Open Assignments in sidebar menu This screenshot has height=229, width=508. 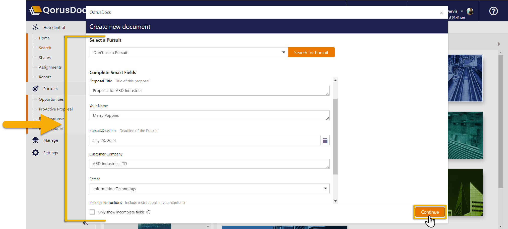(x=50, y=67)
